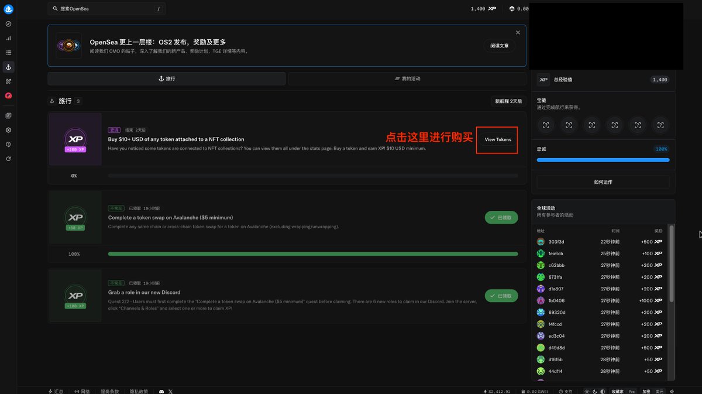Screen dimensions: 702x394
Task: Click the Grab a role quest title
Action: (x=144, y=292)
